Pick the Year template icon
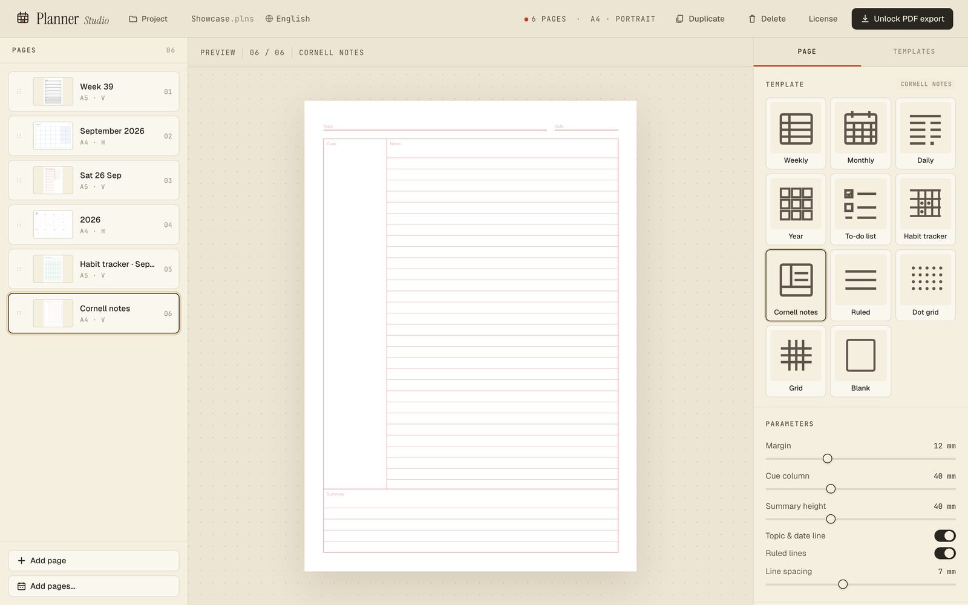Viewport: 968px width, 605px height. coord(796,209)
